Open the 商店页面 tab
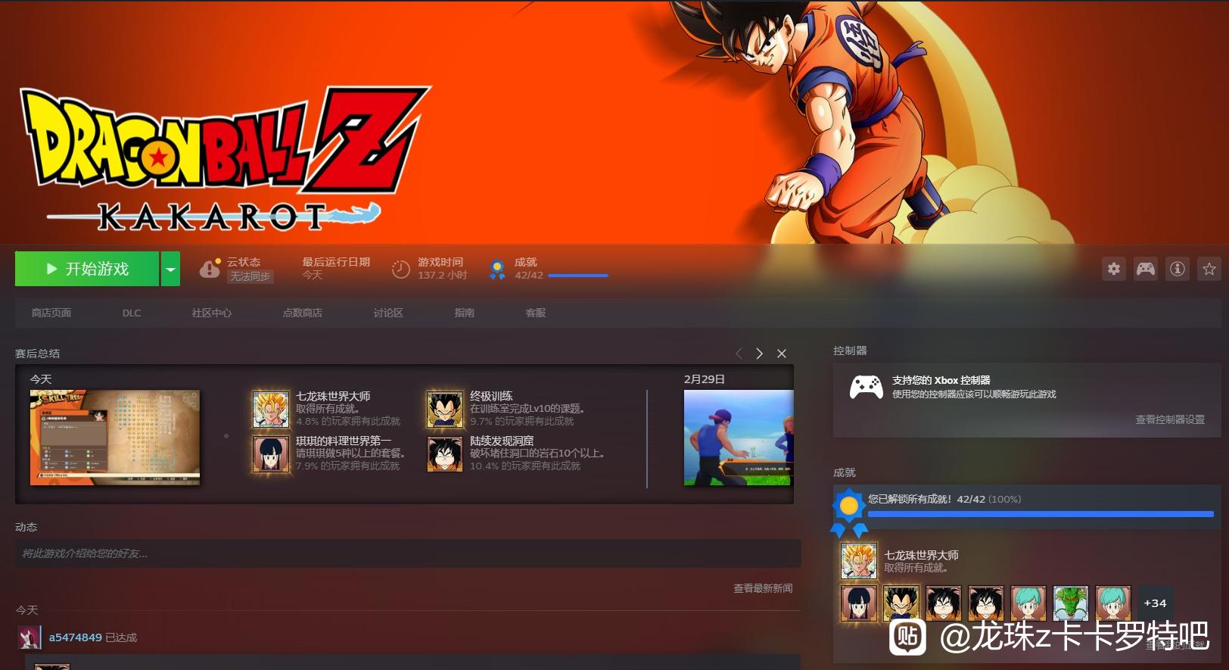 tap(51, 313)
